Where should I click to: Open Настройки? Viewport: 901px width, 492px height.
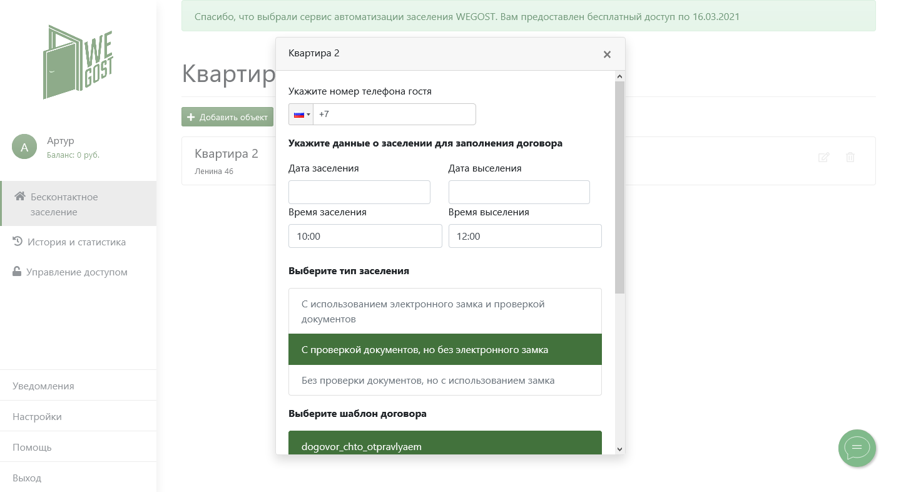pyautogui.click(x=78, y=416)
